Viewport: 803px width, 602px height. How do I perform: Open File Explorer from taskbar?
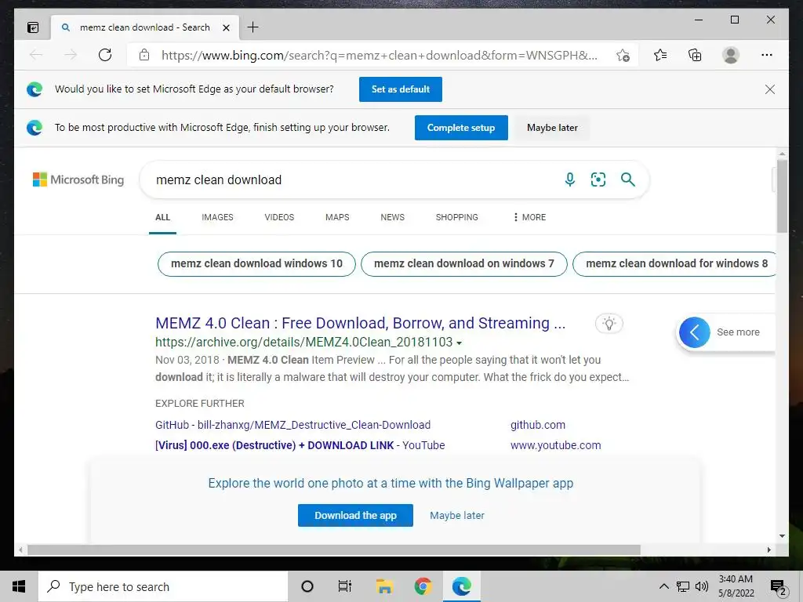pos(383,586)
